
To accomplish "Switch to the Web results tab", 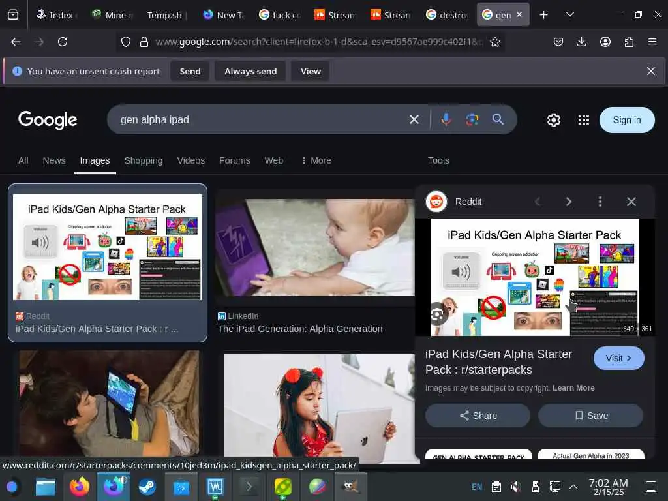I will [x=274, y=160].
